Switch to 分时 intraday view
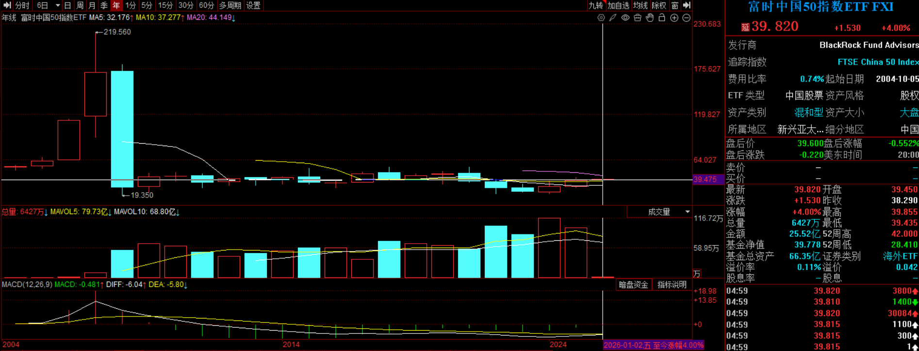The width and height of the screenshot is (919, 351). pos(22,5)
